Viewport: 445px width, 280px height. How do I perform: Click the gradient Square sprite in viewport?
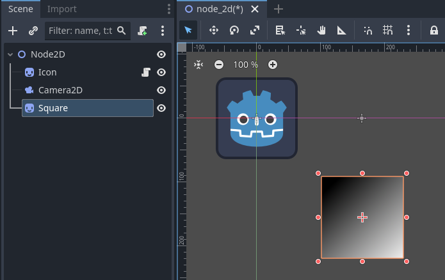tap(362, 217)
